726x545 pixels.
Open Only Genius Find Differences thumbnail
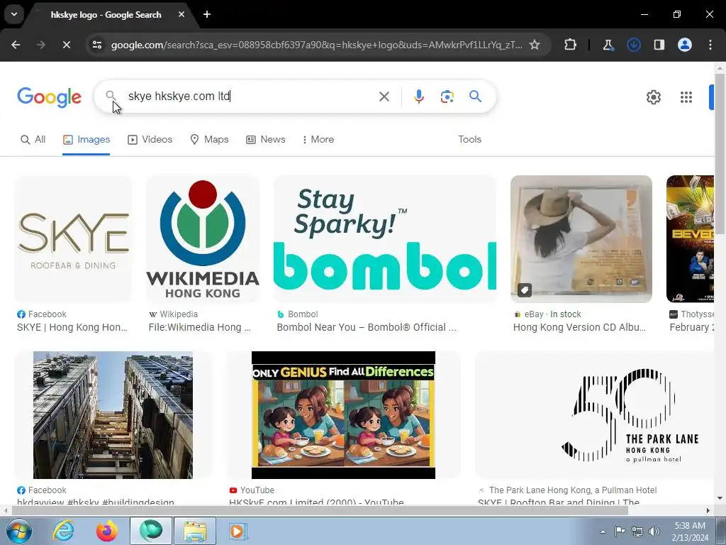click(343, 414)
